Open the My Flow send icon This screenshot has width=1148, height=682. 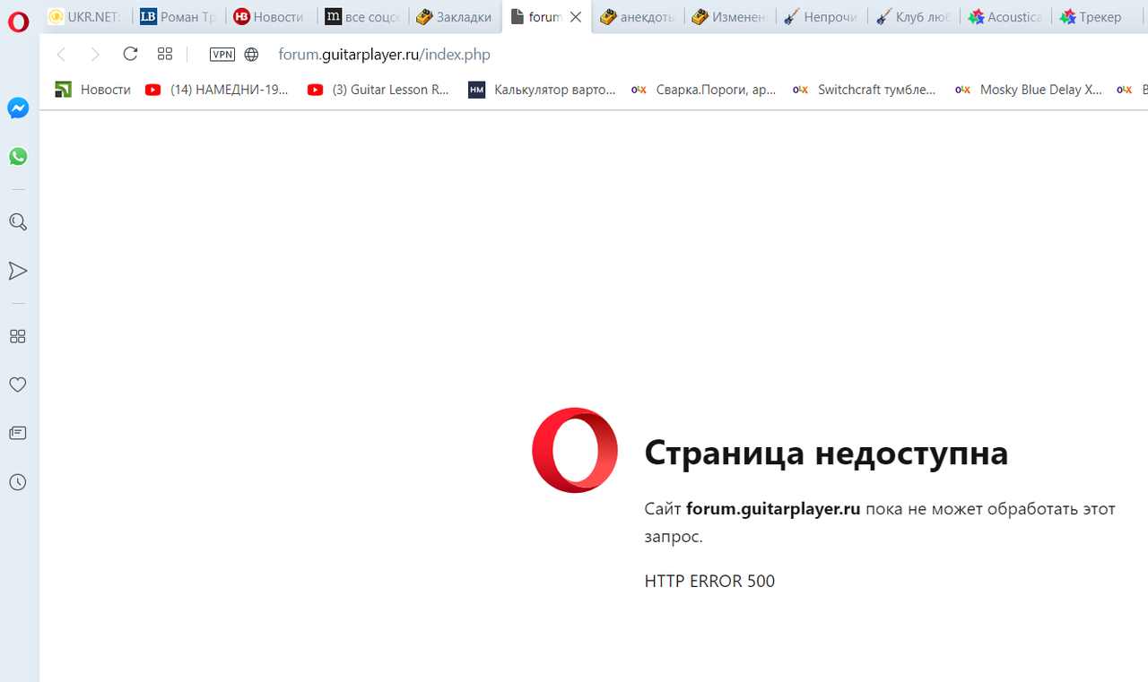18,271
